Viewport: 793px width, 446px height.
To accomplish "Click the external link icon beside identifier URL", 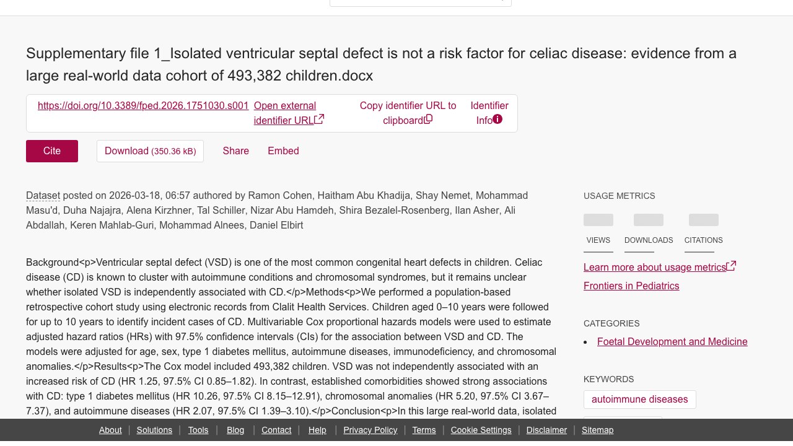I will (320, 120).
